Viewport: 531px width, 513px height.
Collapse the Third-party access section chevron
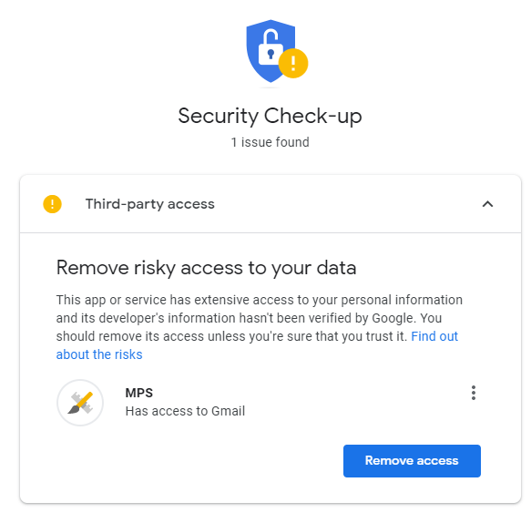coord(487,204)
